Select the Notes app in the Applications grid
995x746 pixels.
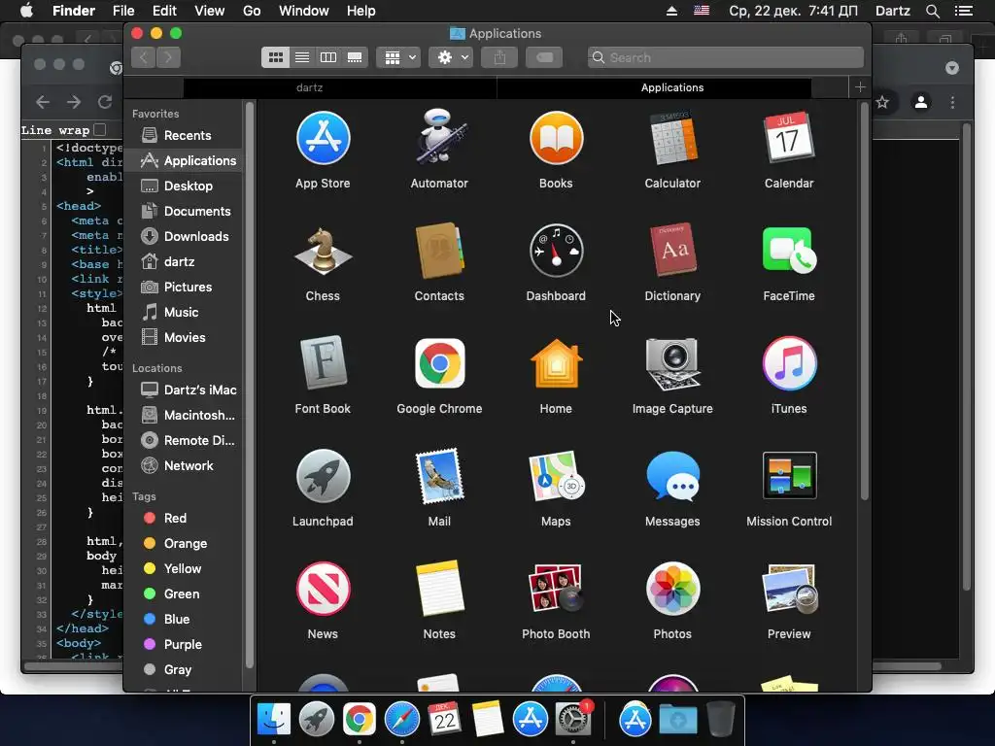[439, 589]
